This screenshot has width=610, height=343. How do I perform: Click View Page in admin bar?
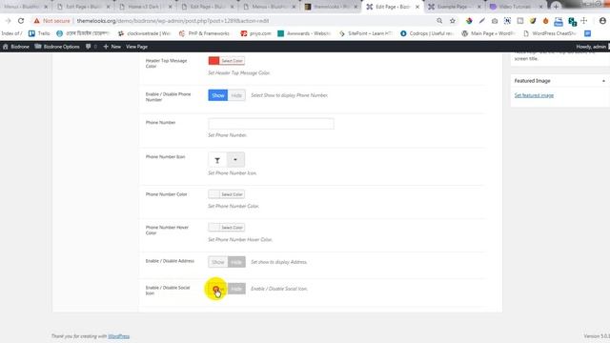[136, 47]
